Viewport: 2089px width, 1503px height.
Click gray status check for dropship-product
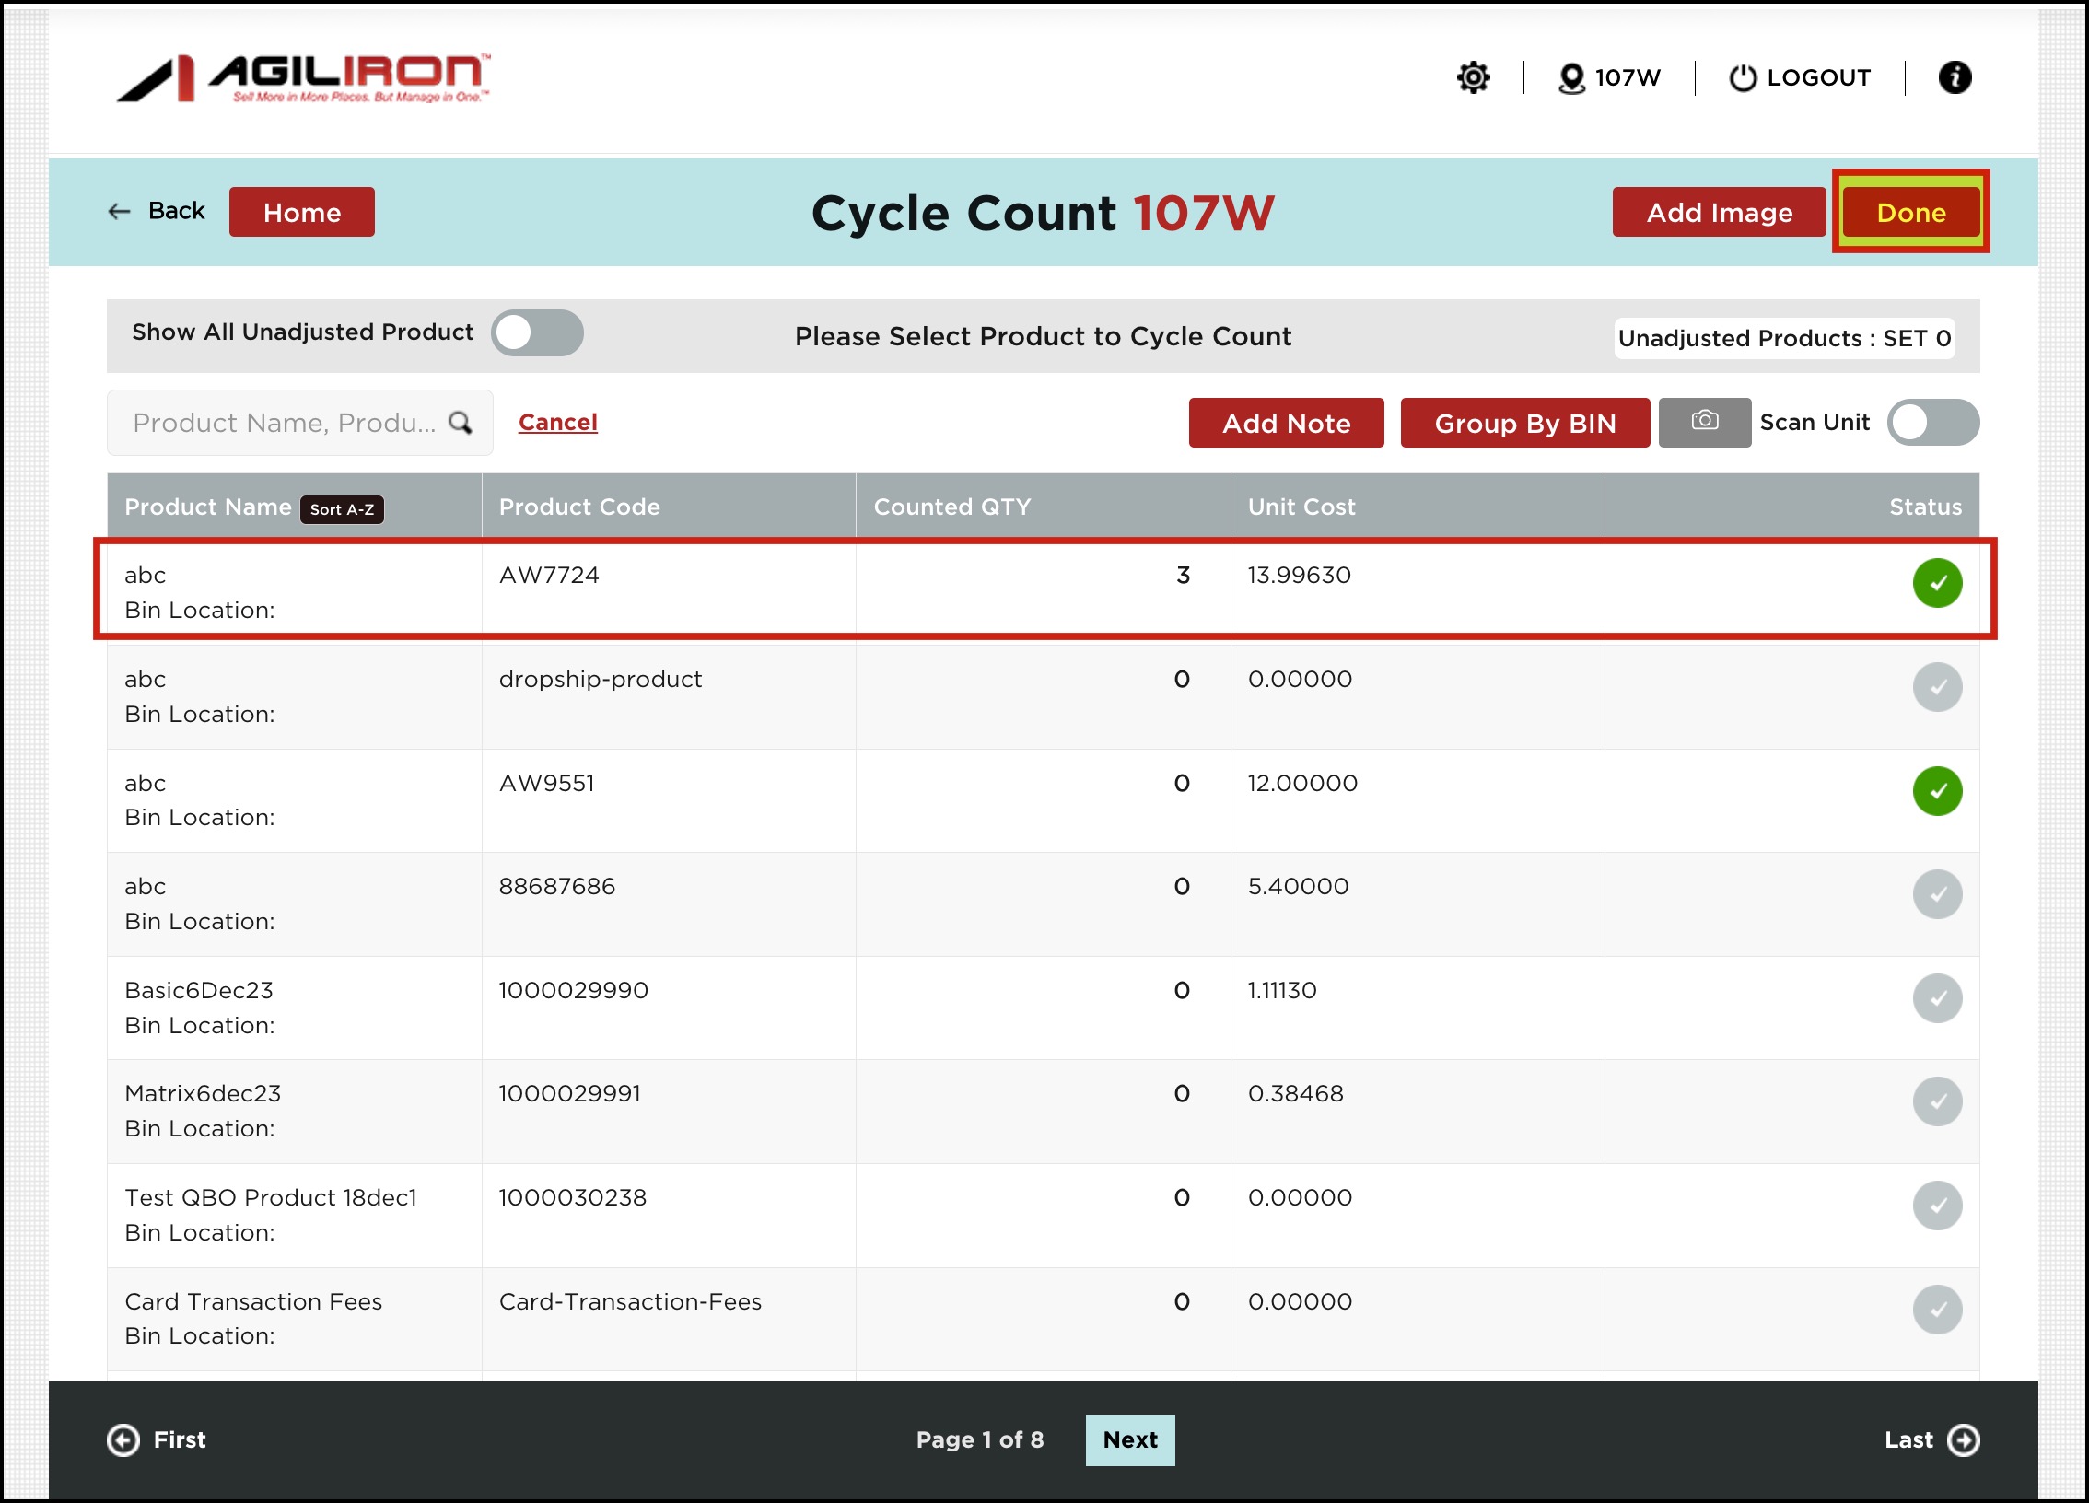click(1936, 687)
